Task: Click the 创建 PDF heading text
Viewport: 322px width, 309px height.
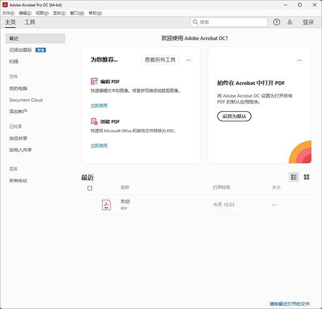Action: (x=110, y=122)
